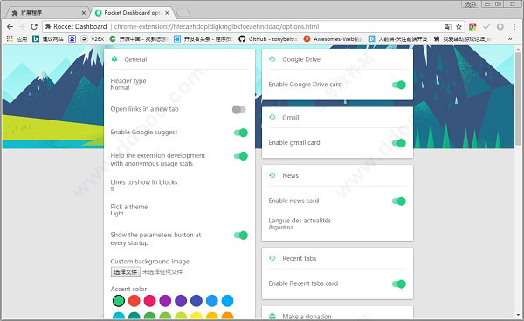This screenshot has height=321, width=524.
Task: Click the Accent color label
Action: [128, 289]
